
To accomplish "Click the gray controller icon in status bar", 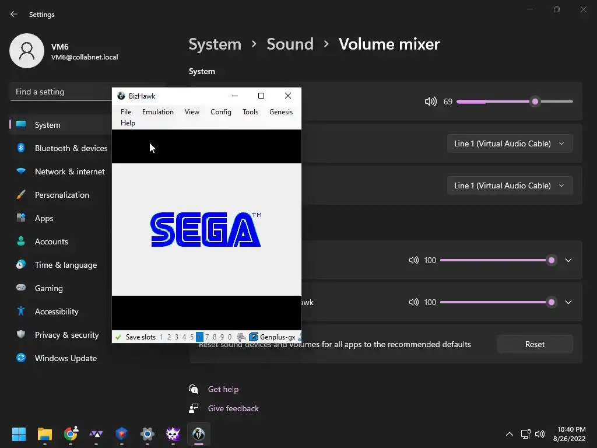I will [241, 337].
